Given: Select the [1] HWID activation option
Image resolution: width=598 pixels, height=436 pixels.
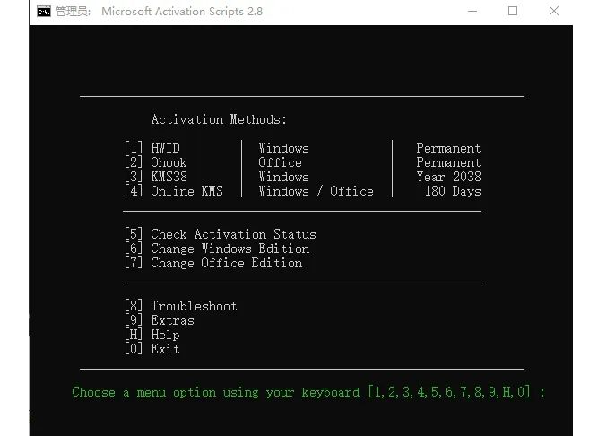Looking at the screenshot, I should click(x=156, y=148).
